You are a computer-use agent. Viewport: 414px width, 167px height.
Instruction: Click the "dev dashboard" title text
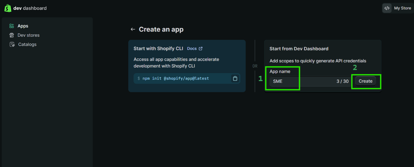tap(30, 8)
